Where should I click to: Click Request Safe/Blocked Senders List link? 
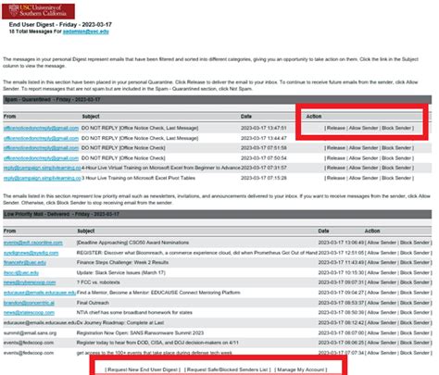click(227, 369)
